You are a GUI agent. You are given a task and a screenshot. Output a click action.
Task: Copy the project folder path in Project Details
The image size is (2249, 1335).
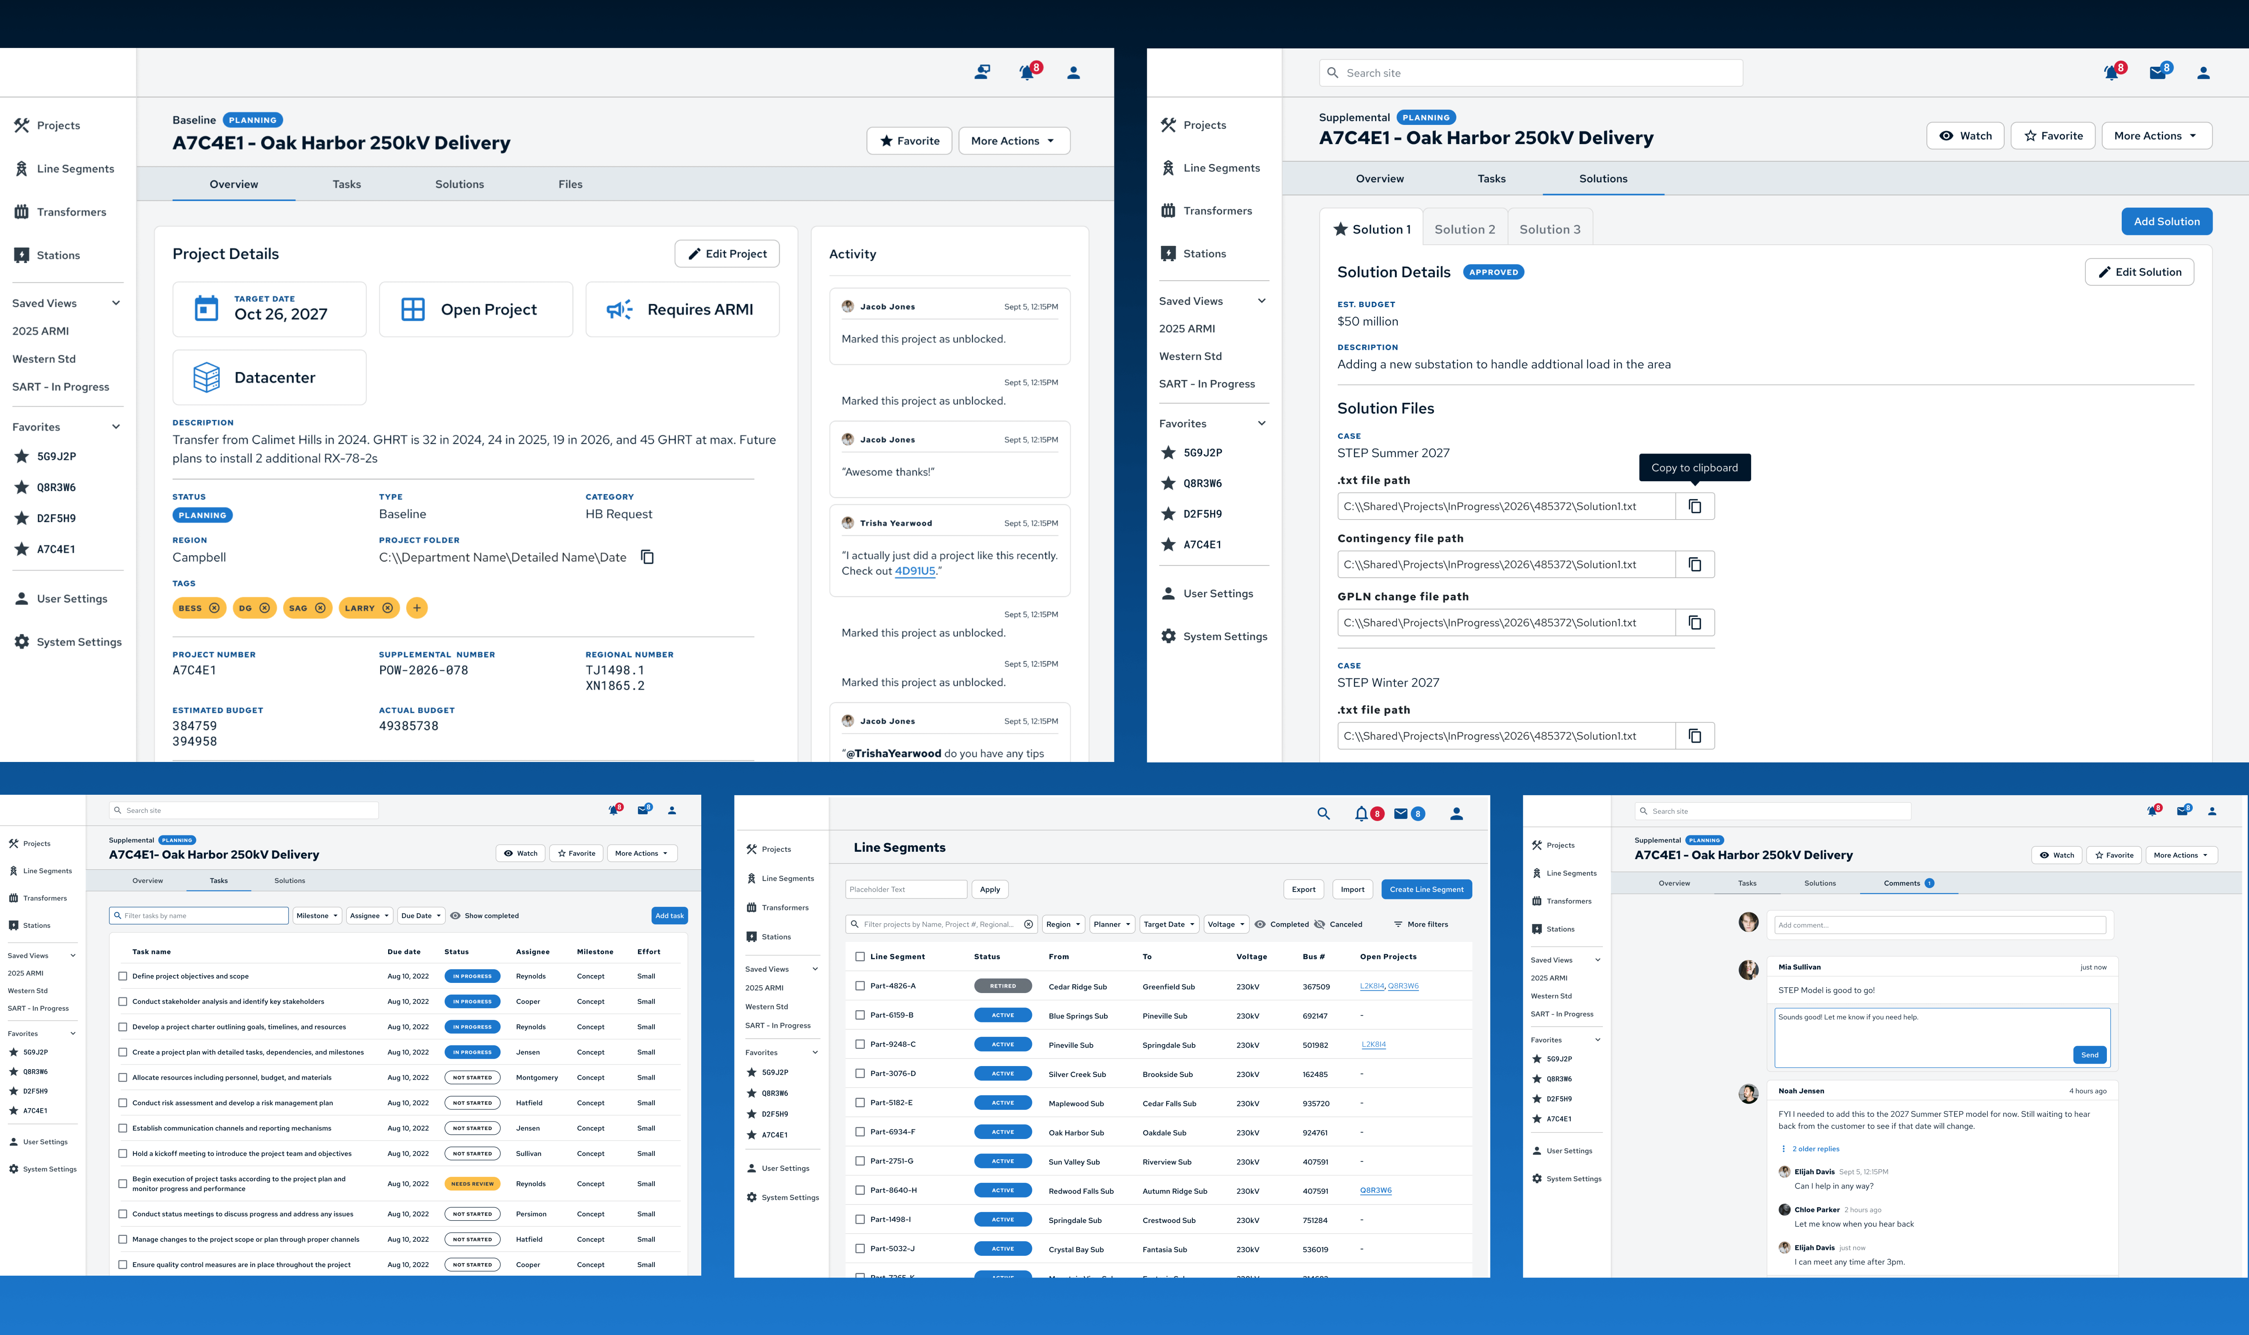pyautogui.click(x=647, y=557)
